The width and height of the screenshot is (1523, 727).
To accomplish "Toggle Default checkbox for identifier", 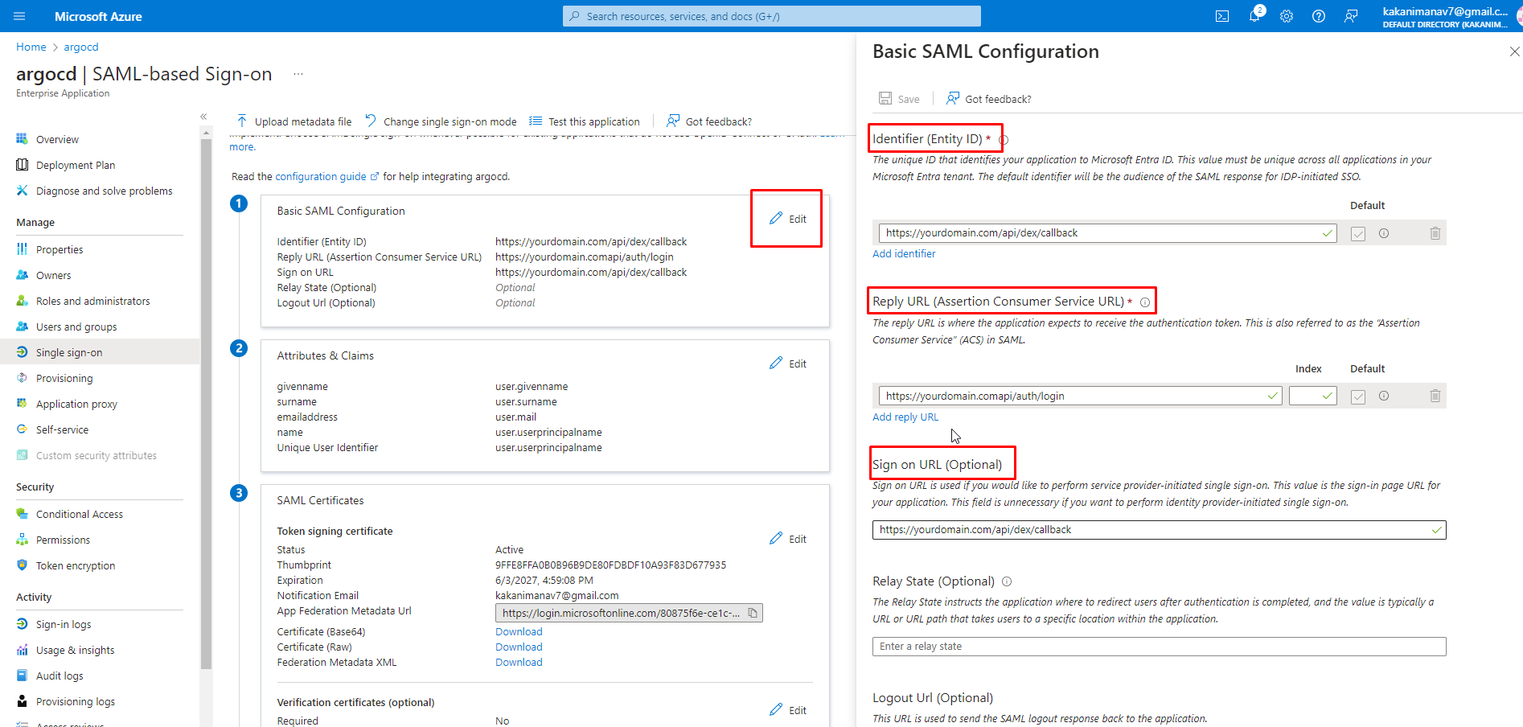I will point(1358,234).
